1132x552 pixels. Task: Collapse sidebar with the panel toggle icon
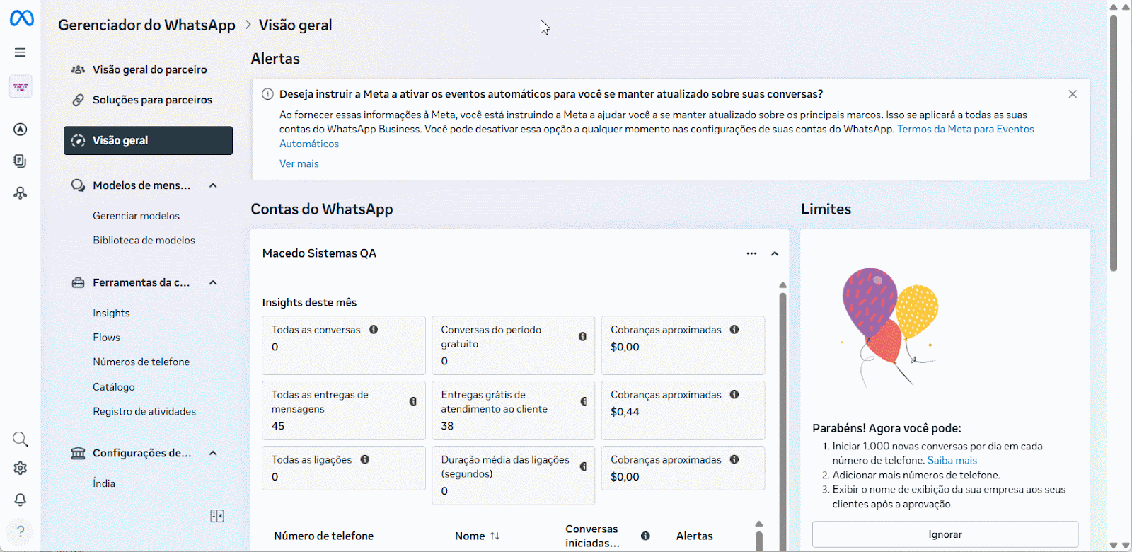point(217,516)
